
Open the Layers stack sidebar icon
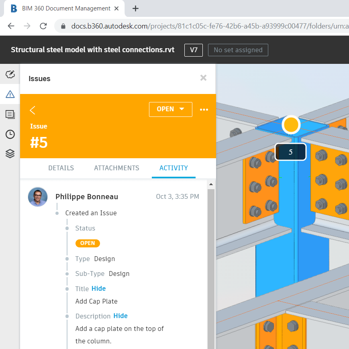coord(10,153)
